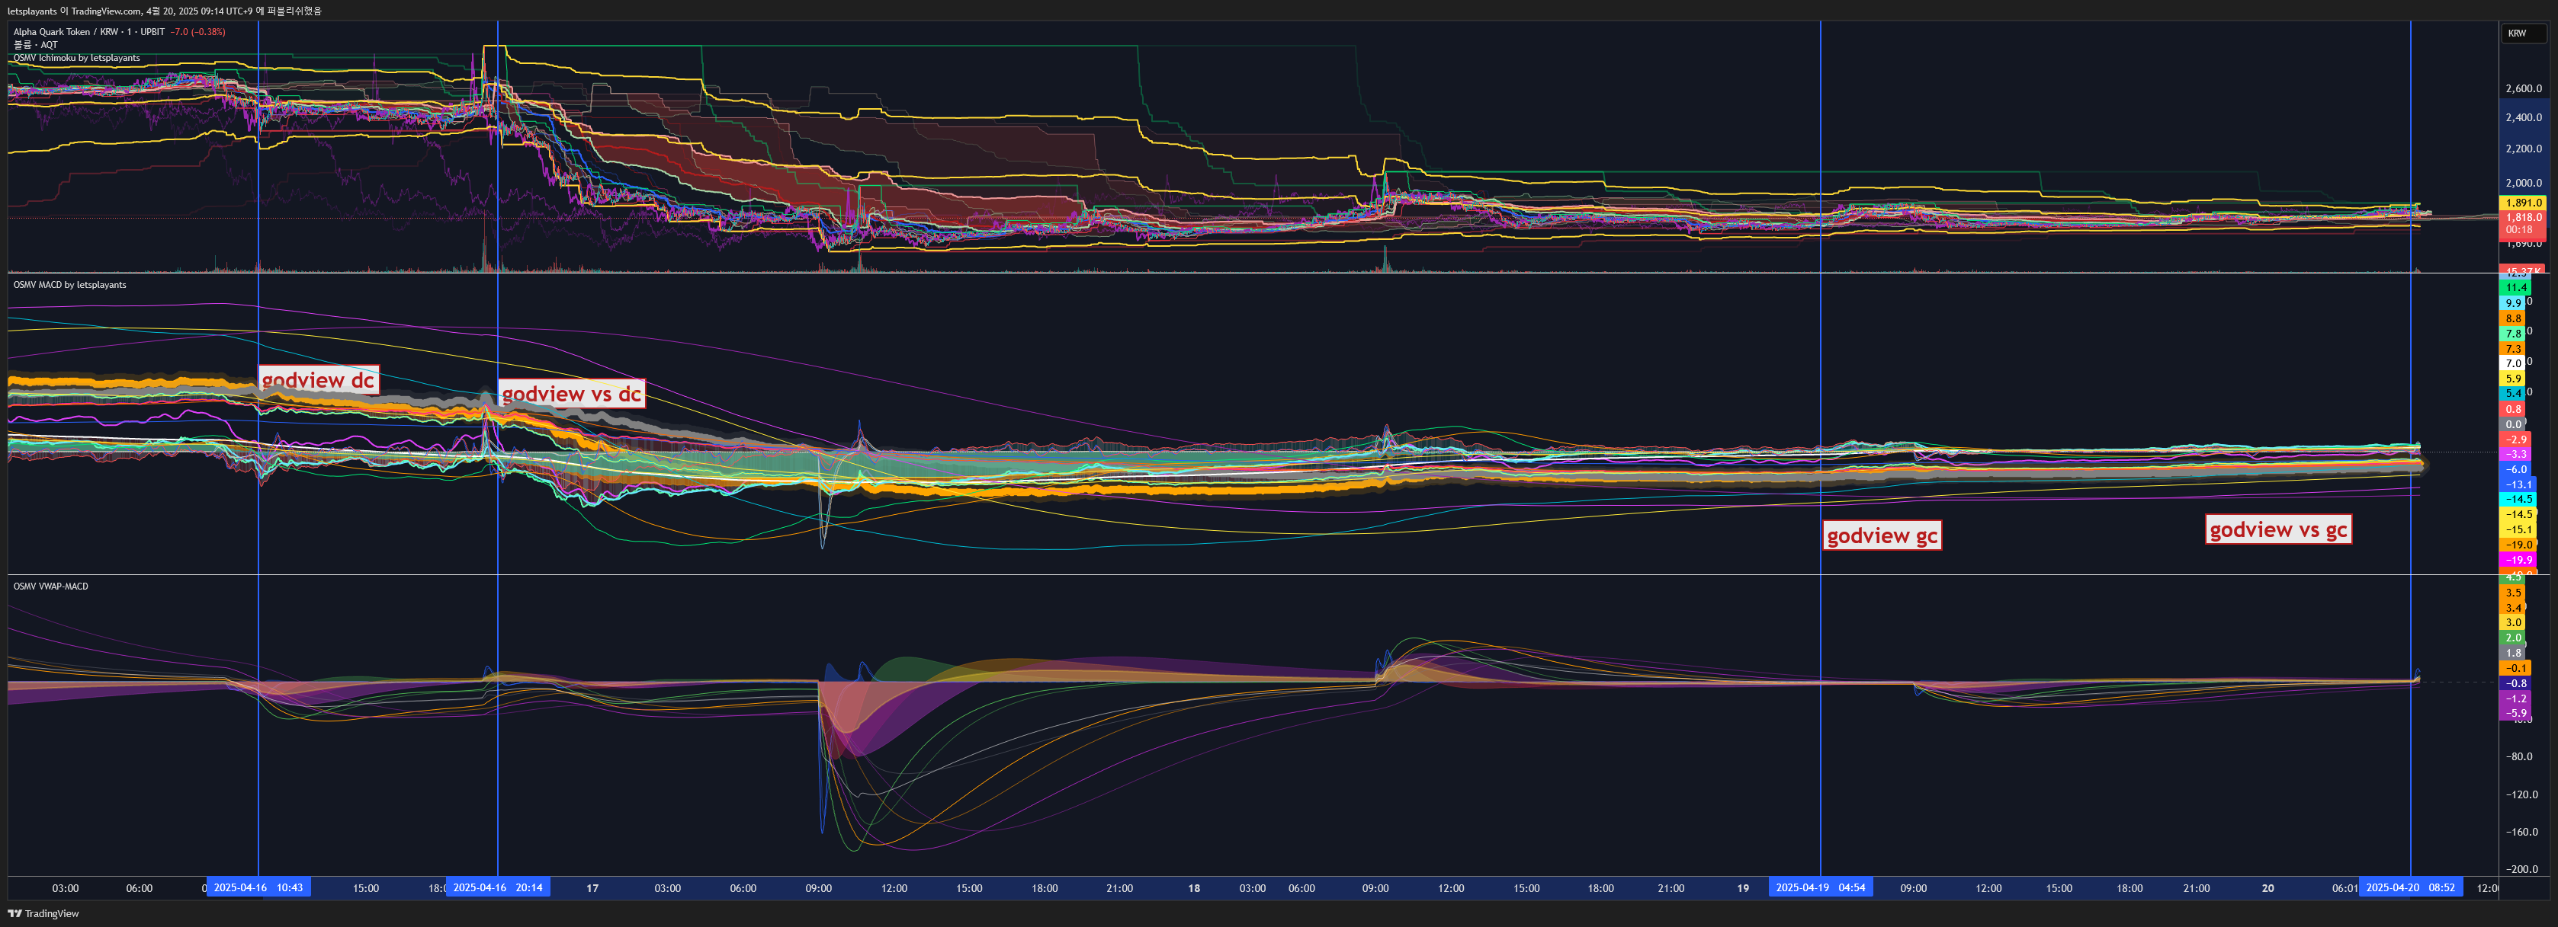Image resolution: width=2558 pixels, height=927 pixels.
Task: Click the 'godview dc' text annotation
Action: tap(318, 380)
